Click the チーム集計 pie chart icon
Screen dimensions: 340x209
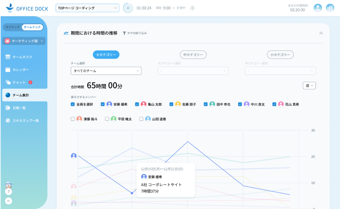[8, 95]
